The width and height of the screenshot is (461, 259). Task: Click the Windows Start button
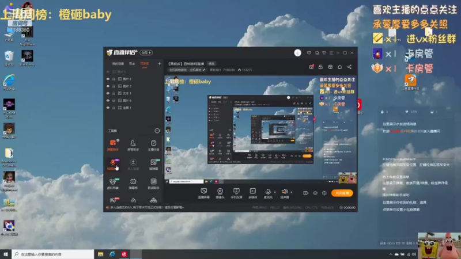click(6, 254)
